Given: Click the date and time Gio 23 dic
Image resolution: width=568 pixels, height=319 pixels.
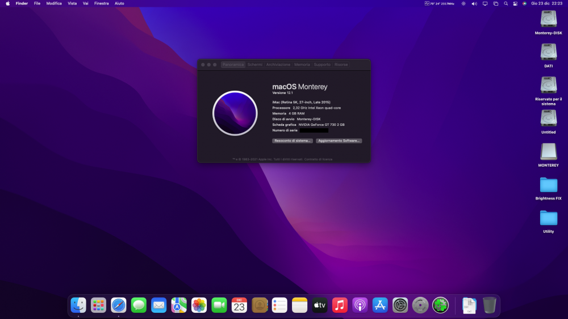Looking at the screenshot, I should (546, 3).
